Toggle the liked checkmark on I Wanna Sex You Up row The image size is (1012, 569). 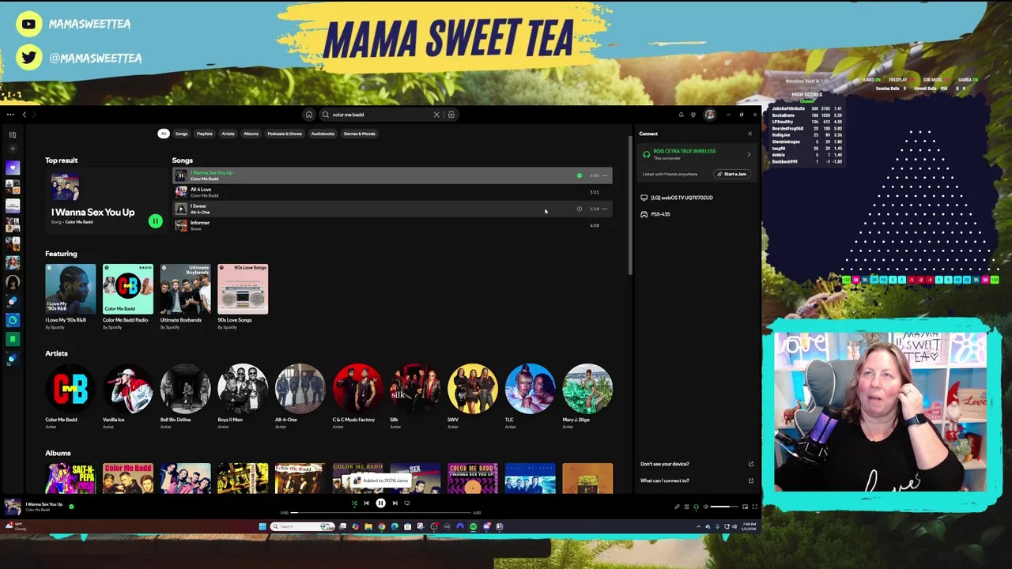pos(580,175)
